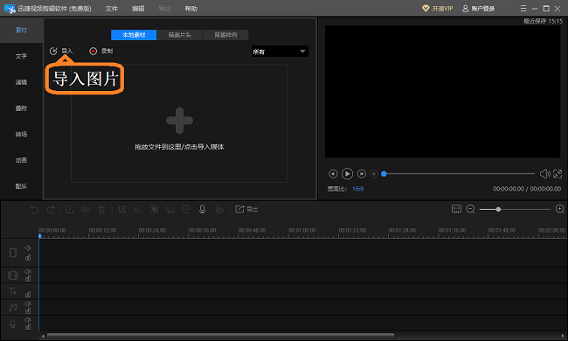Open the 所有 media filter dropdown
Image resolution: width=568 pixels, height=341 pixels.
[x=280, y=52]
